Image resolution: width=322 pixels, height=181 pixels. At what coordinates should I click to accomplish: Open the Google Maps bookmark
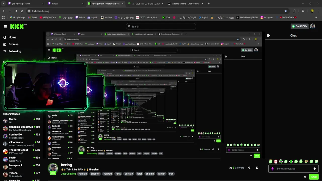[17, 18]
